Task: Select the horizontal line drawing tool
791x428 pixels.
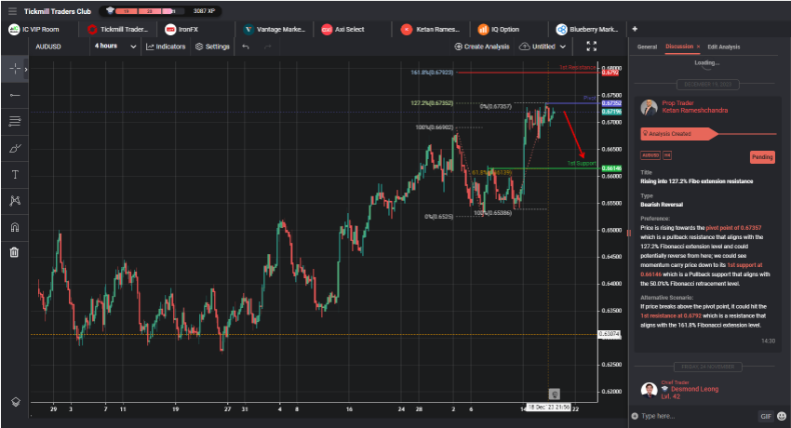Action: tap(15, 95)
